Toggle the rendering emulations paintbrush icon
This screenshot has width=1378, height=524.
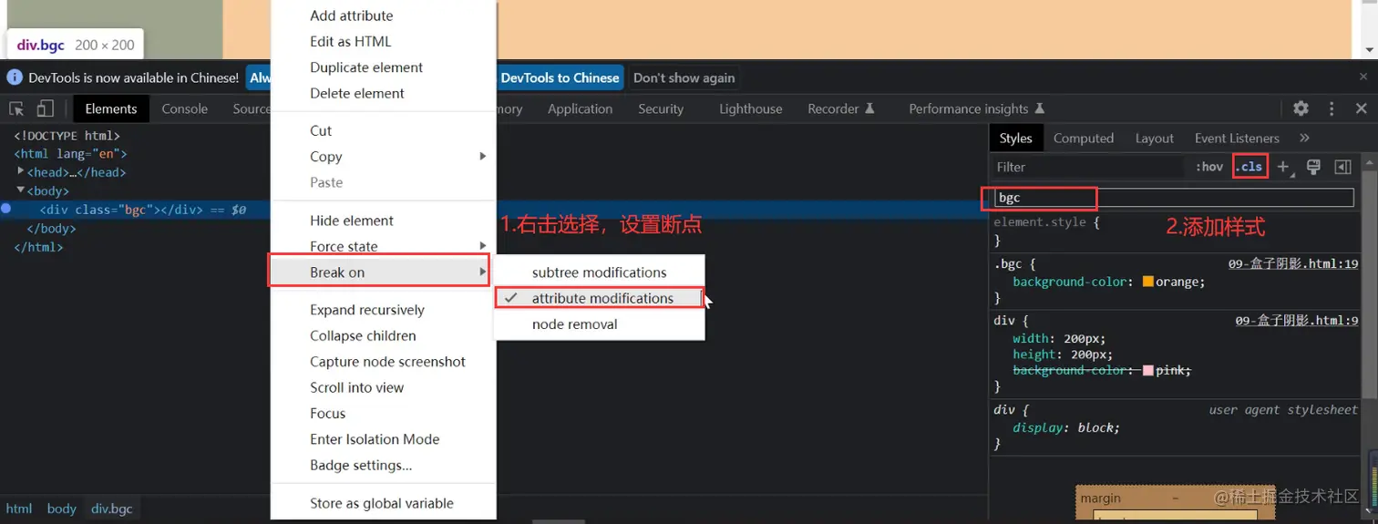click(x=1313, y=167)
